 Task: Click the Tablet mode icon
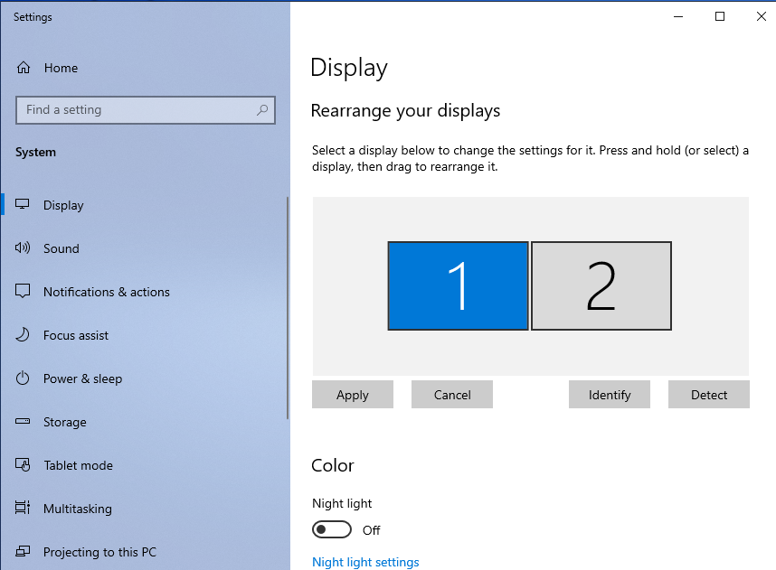pos(24,465)
